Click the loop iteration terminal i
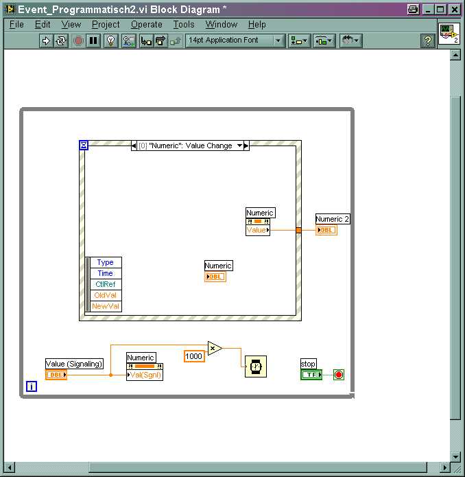The height and width of the screenshot is (477, 465). tap(32, 386)
